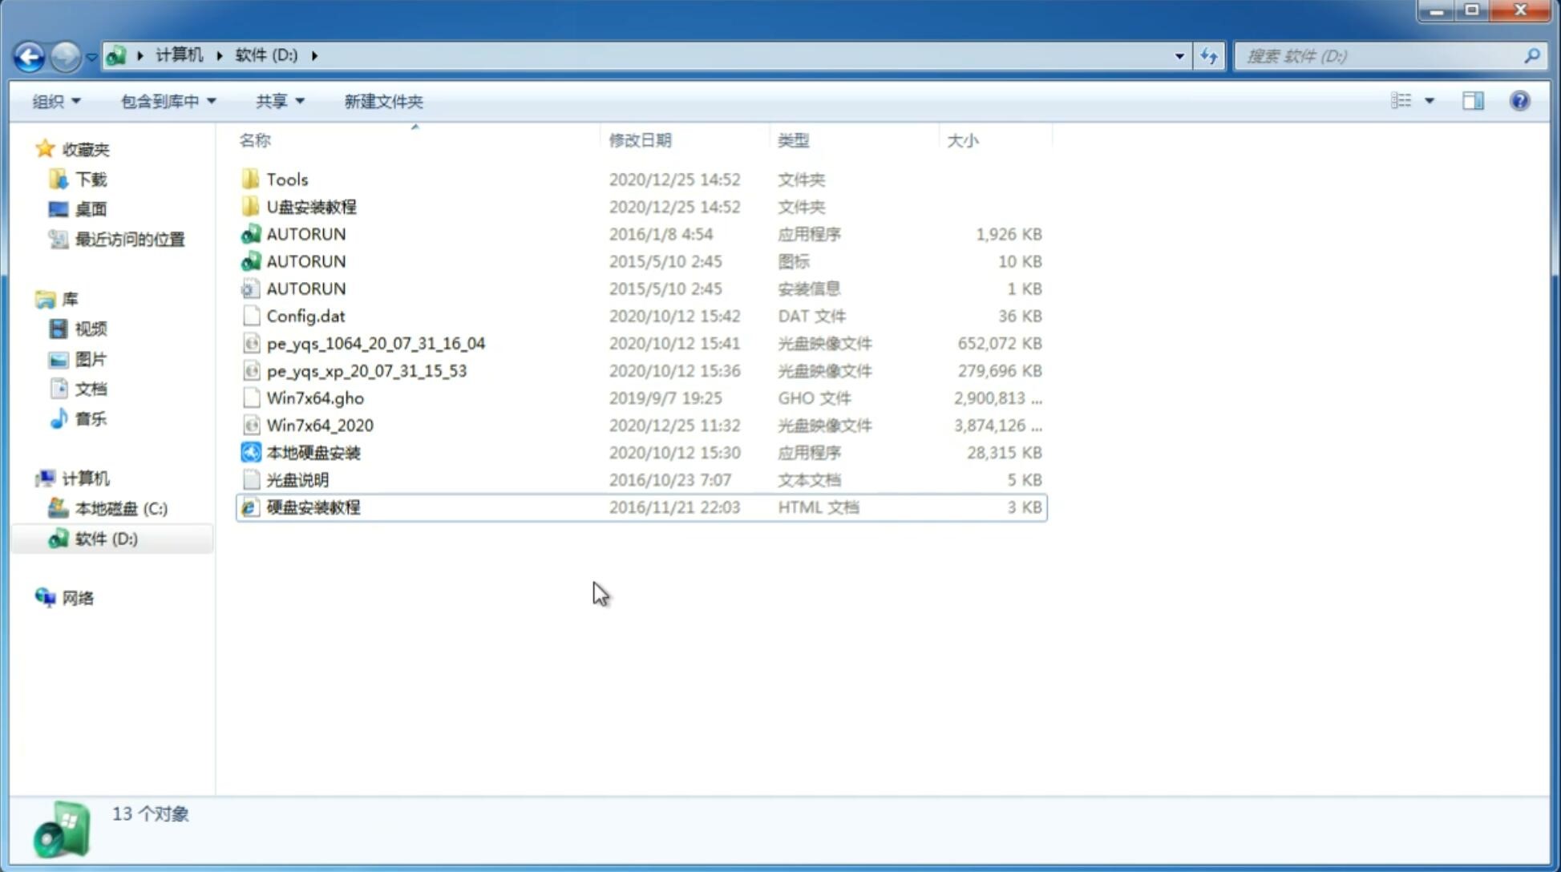Click 本地磁盘 (C:) in sidebar
The height and width of the screenshot is (872, 1561).
pyautogui.click(x=120, y=508)
